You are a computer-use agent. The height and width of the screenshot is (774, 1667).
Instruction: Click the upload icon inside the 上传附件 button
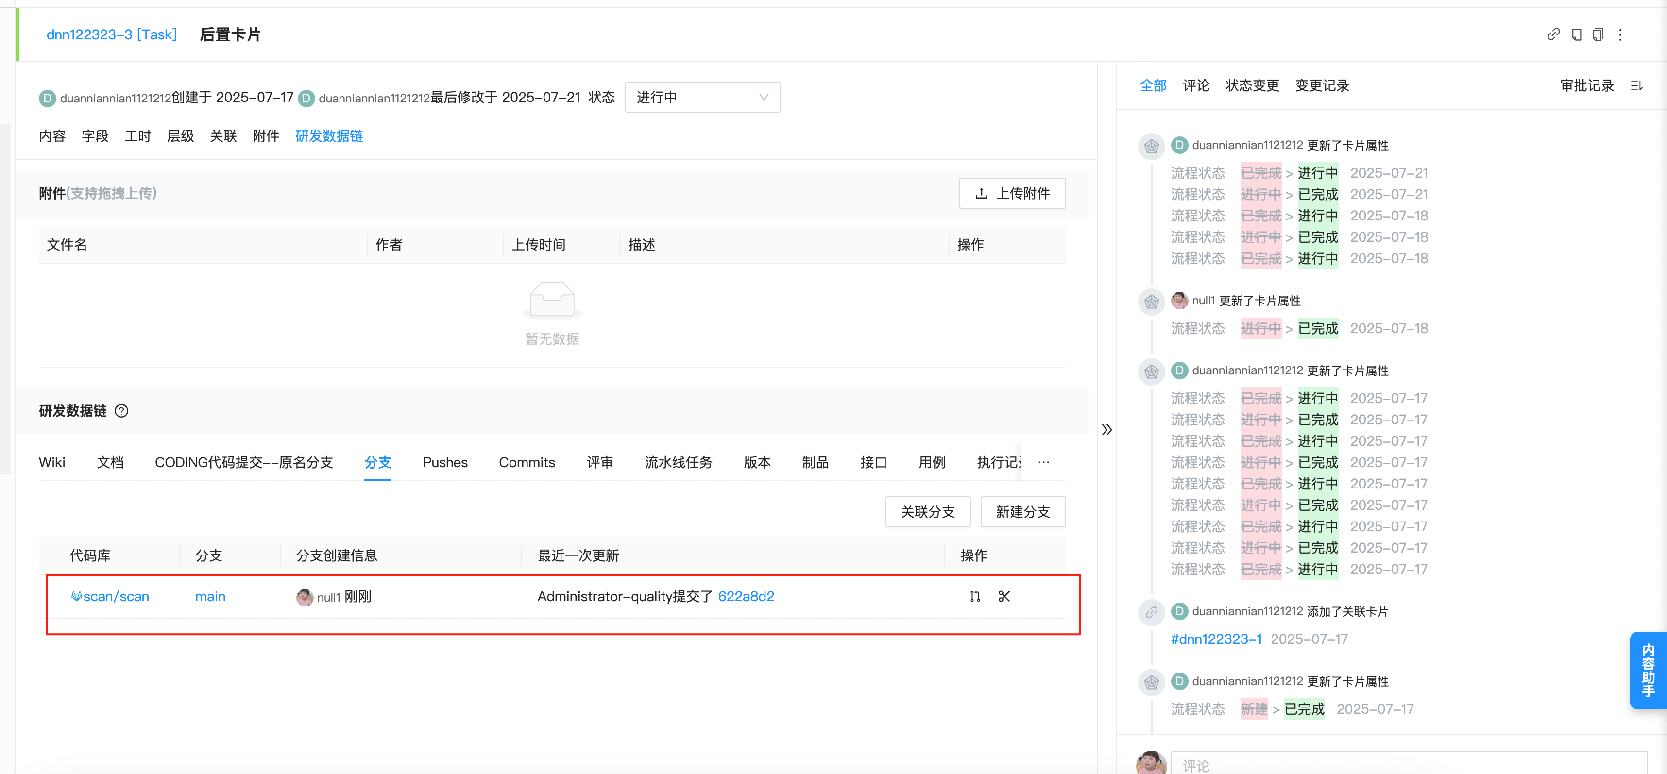[x=982, y=193]
